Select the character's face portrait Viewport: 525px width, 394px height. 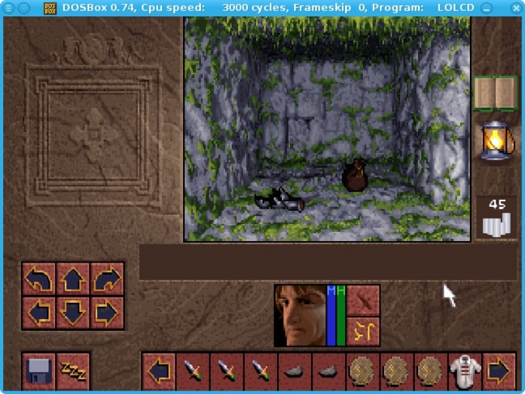(x=301, y=316)
